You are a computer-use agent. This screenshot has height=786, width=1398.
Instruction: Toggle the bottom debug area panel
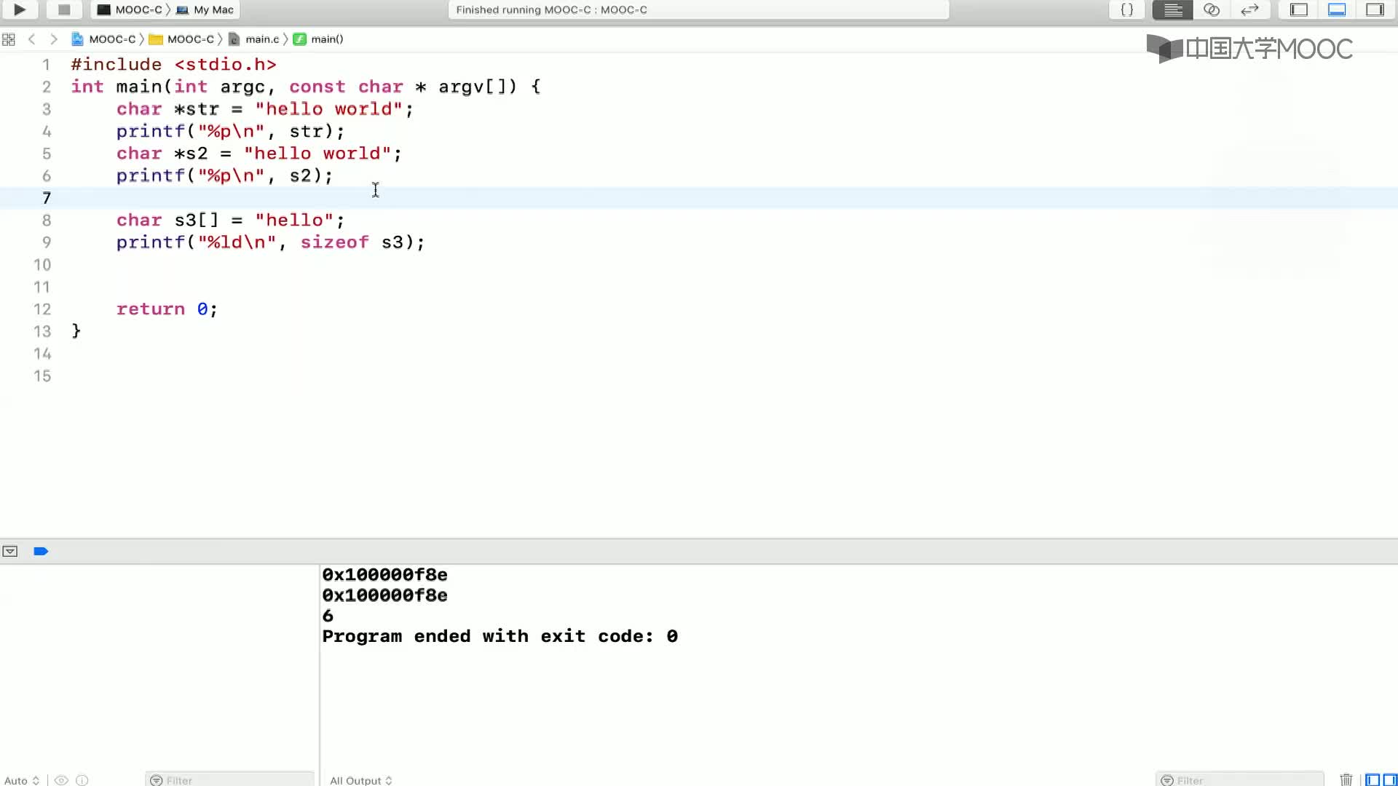pos(1337,9)
